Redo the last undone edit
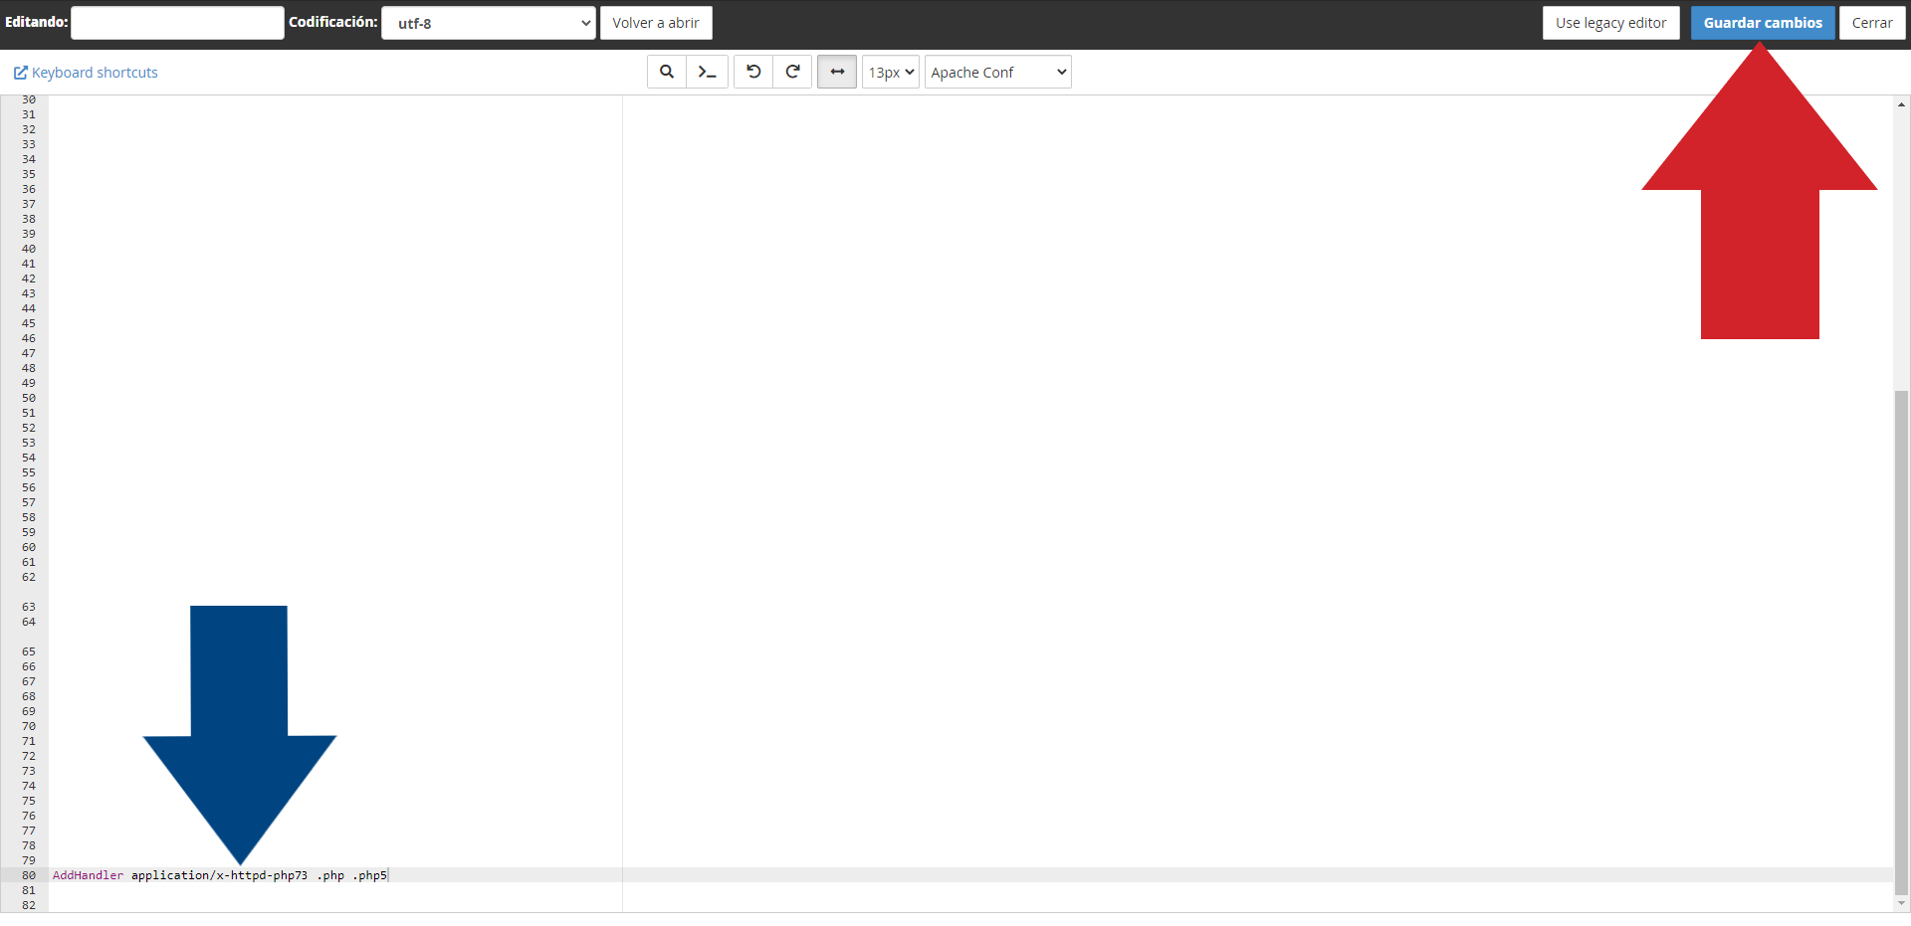The image size is (1911, 926). [792, 72]
